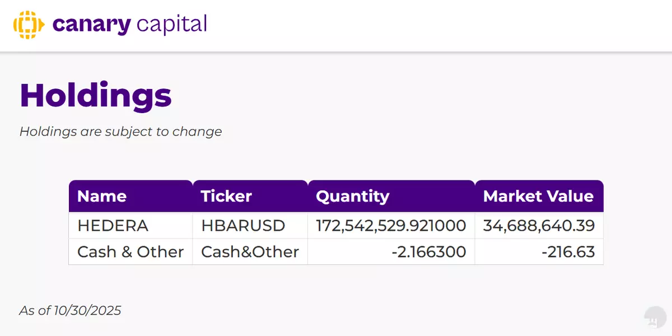
Task: Click the Holdings page heading
Action: [96, 95]
